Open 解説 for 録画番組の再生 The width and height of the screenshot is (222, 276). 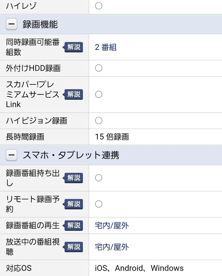[x=73, y=225]
